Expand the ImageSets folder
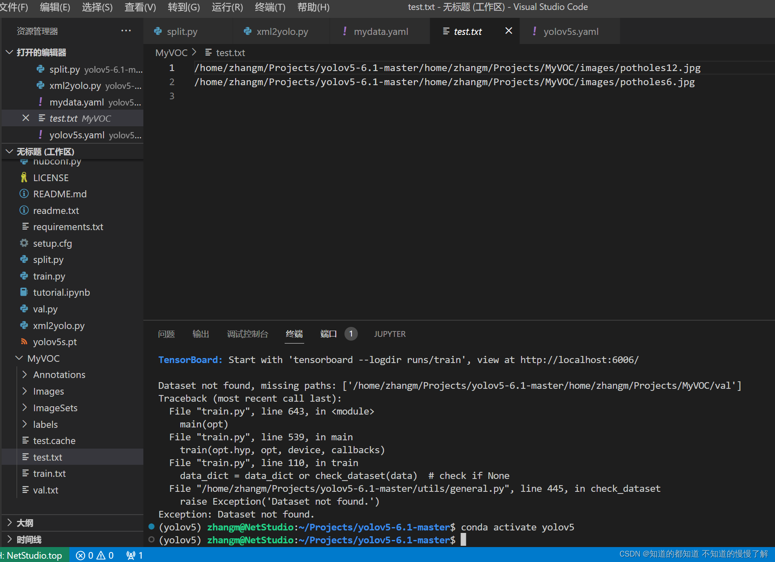 (x=25, y=407)
